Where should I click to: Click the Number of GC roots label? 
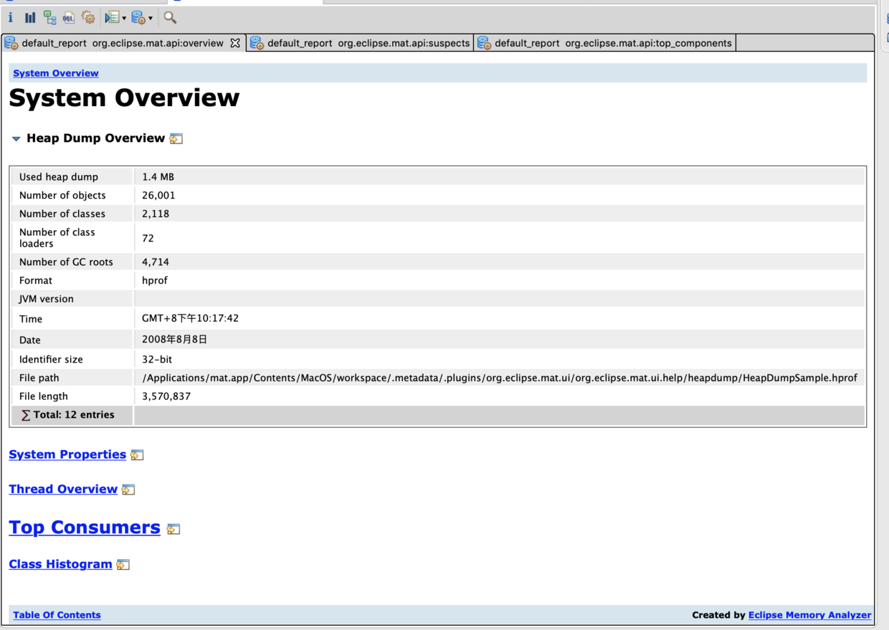tap(66, 262)
